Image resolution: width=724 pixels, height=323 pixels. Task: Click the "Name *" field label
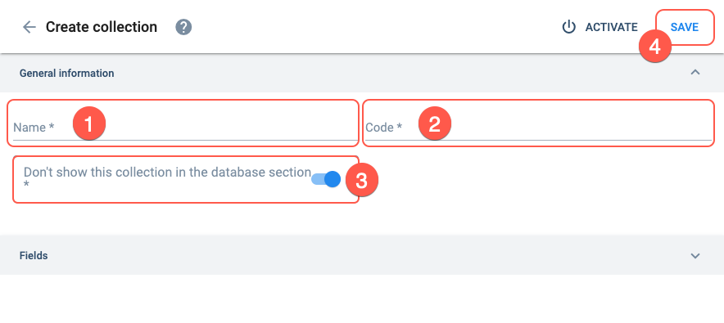pyautogui.click(x=34, y=128)
